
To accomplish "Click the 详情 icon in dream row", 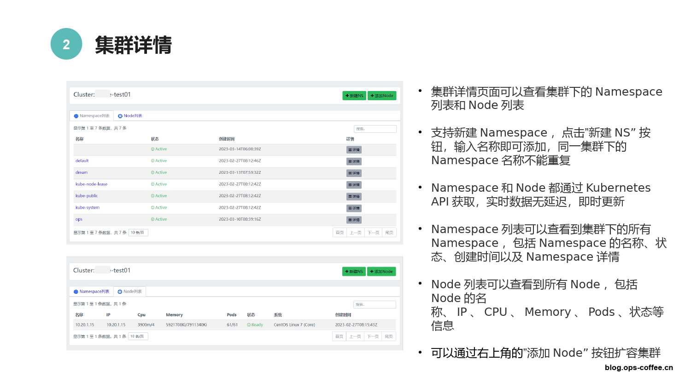I will [354, 173].
